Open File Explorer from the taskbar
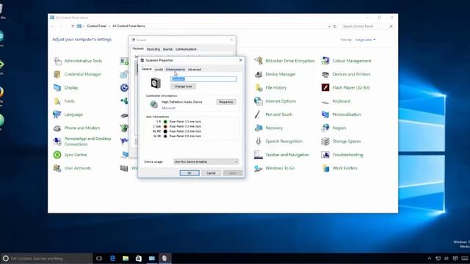 [x=126, y=258]
